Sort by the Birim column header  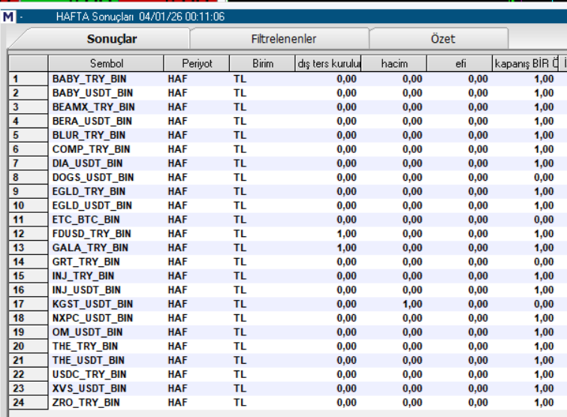(x=263, y=64)
